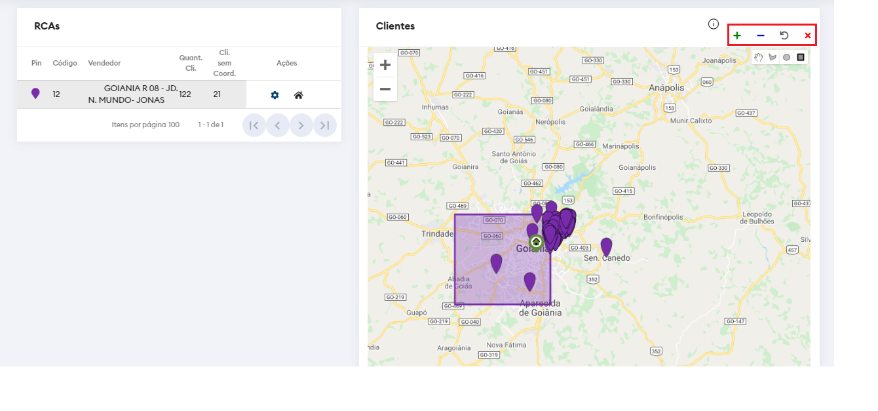
Task: Click the undo arrow icon above map
Action: pos(784,35)
